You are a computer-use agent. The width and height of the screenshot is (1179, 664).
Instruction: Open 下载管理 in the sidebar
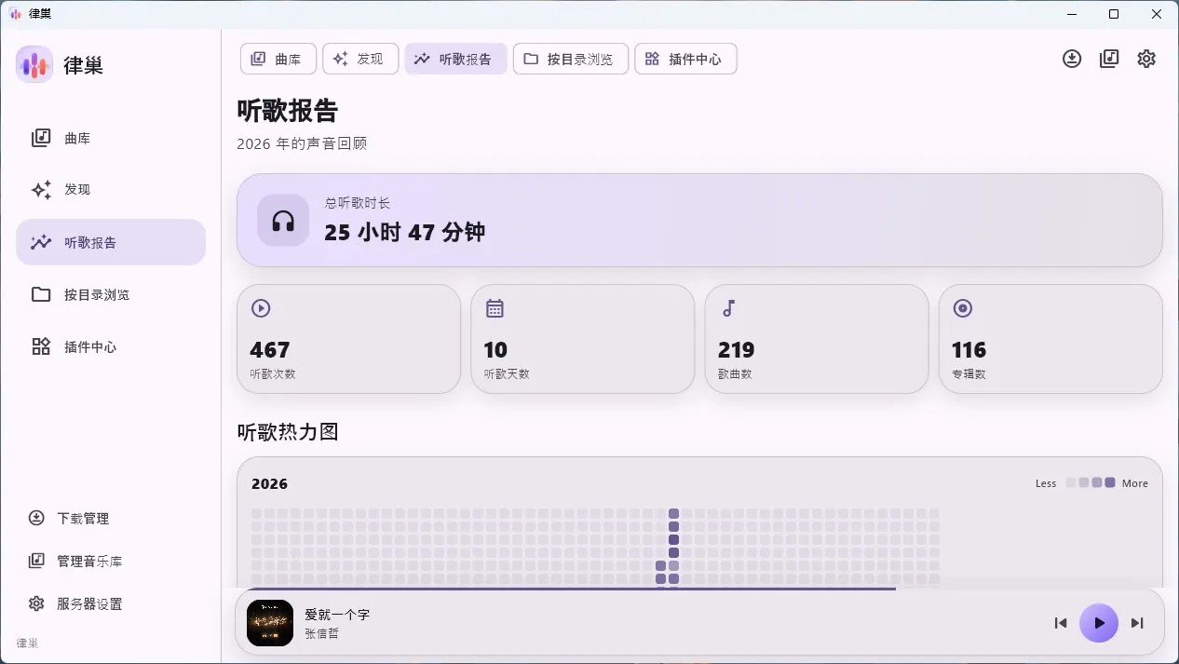(111, 518)
